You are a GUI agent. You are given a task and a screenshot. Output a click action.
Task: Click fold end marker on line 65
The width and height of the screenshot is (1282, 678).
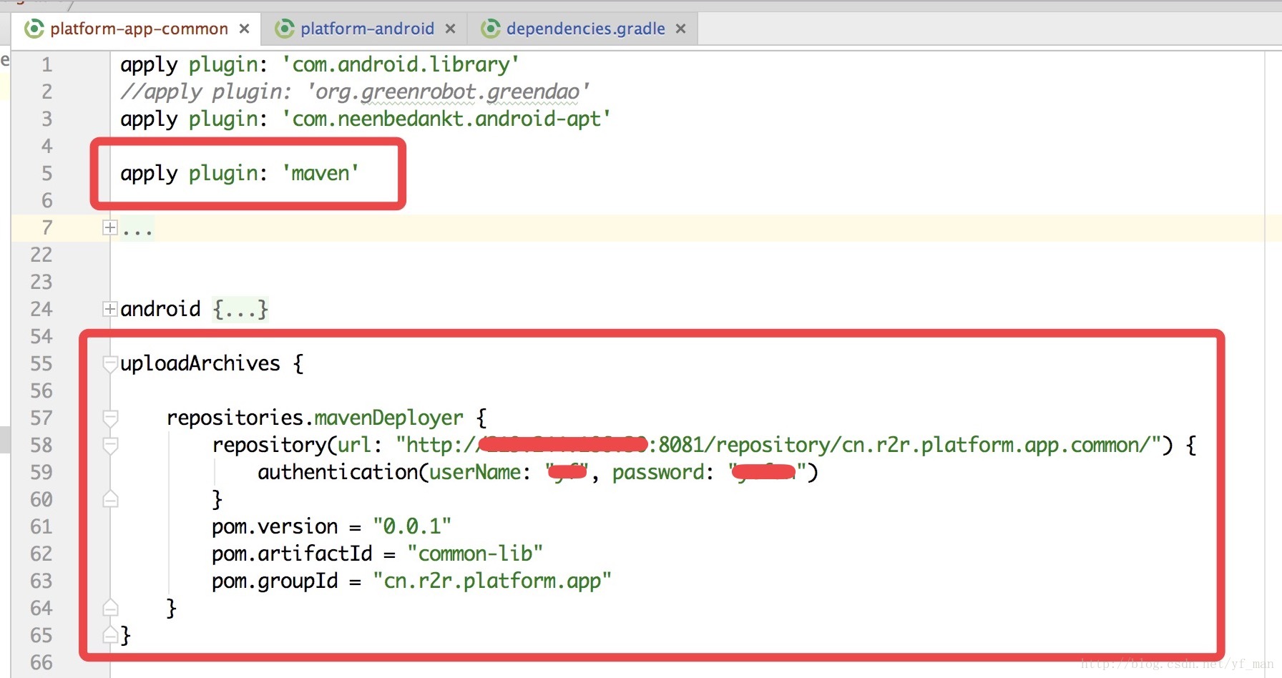110,635
